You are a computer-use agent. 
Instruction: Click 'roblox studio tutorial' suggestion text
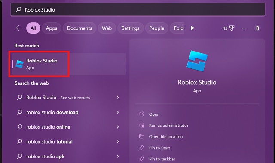tap(49, 142)
